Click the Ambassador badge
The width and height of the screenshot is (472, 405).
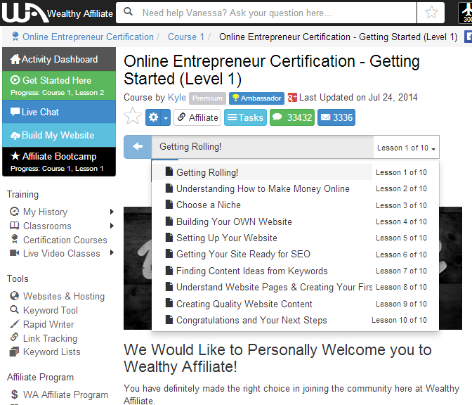[256, 98]
